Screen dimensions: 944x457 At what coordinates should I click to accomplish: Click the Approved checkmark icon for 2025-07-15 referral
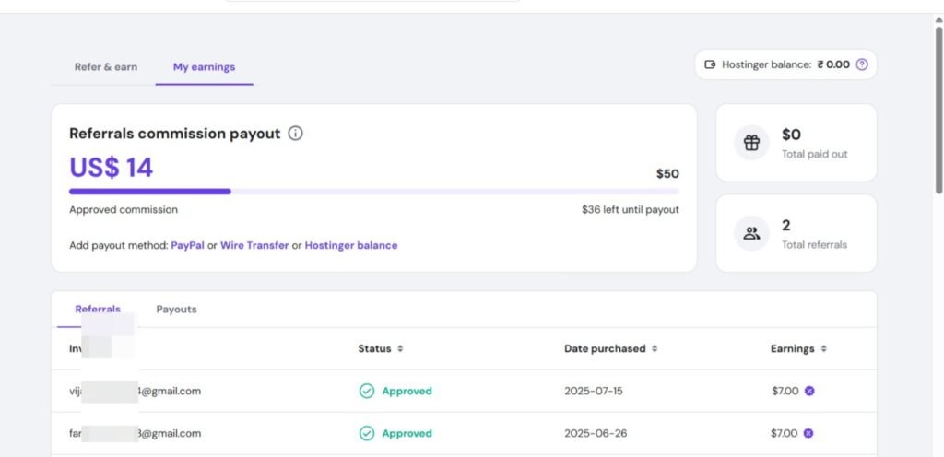(x=367, y=391)
